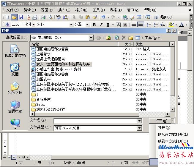The width and height of the screenshot is (194, 167).
Task: Open the Help menu
Action: tap(150, 10)
